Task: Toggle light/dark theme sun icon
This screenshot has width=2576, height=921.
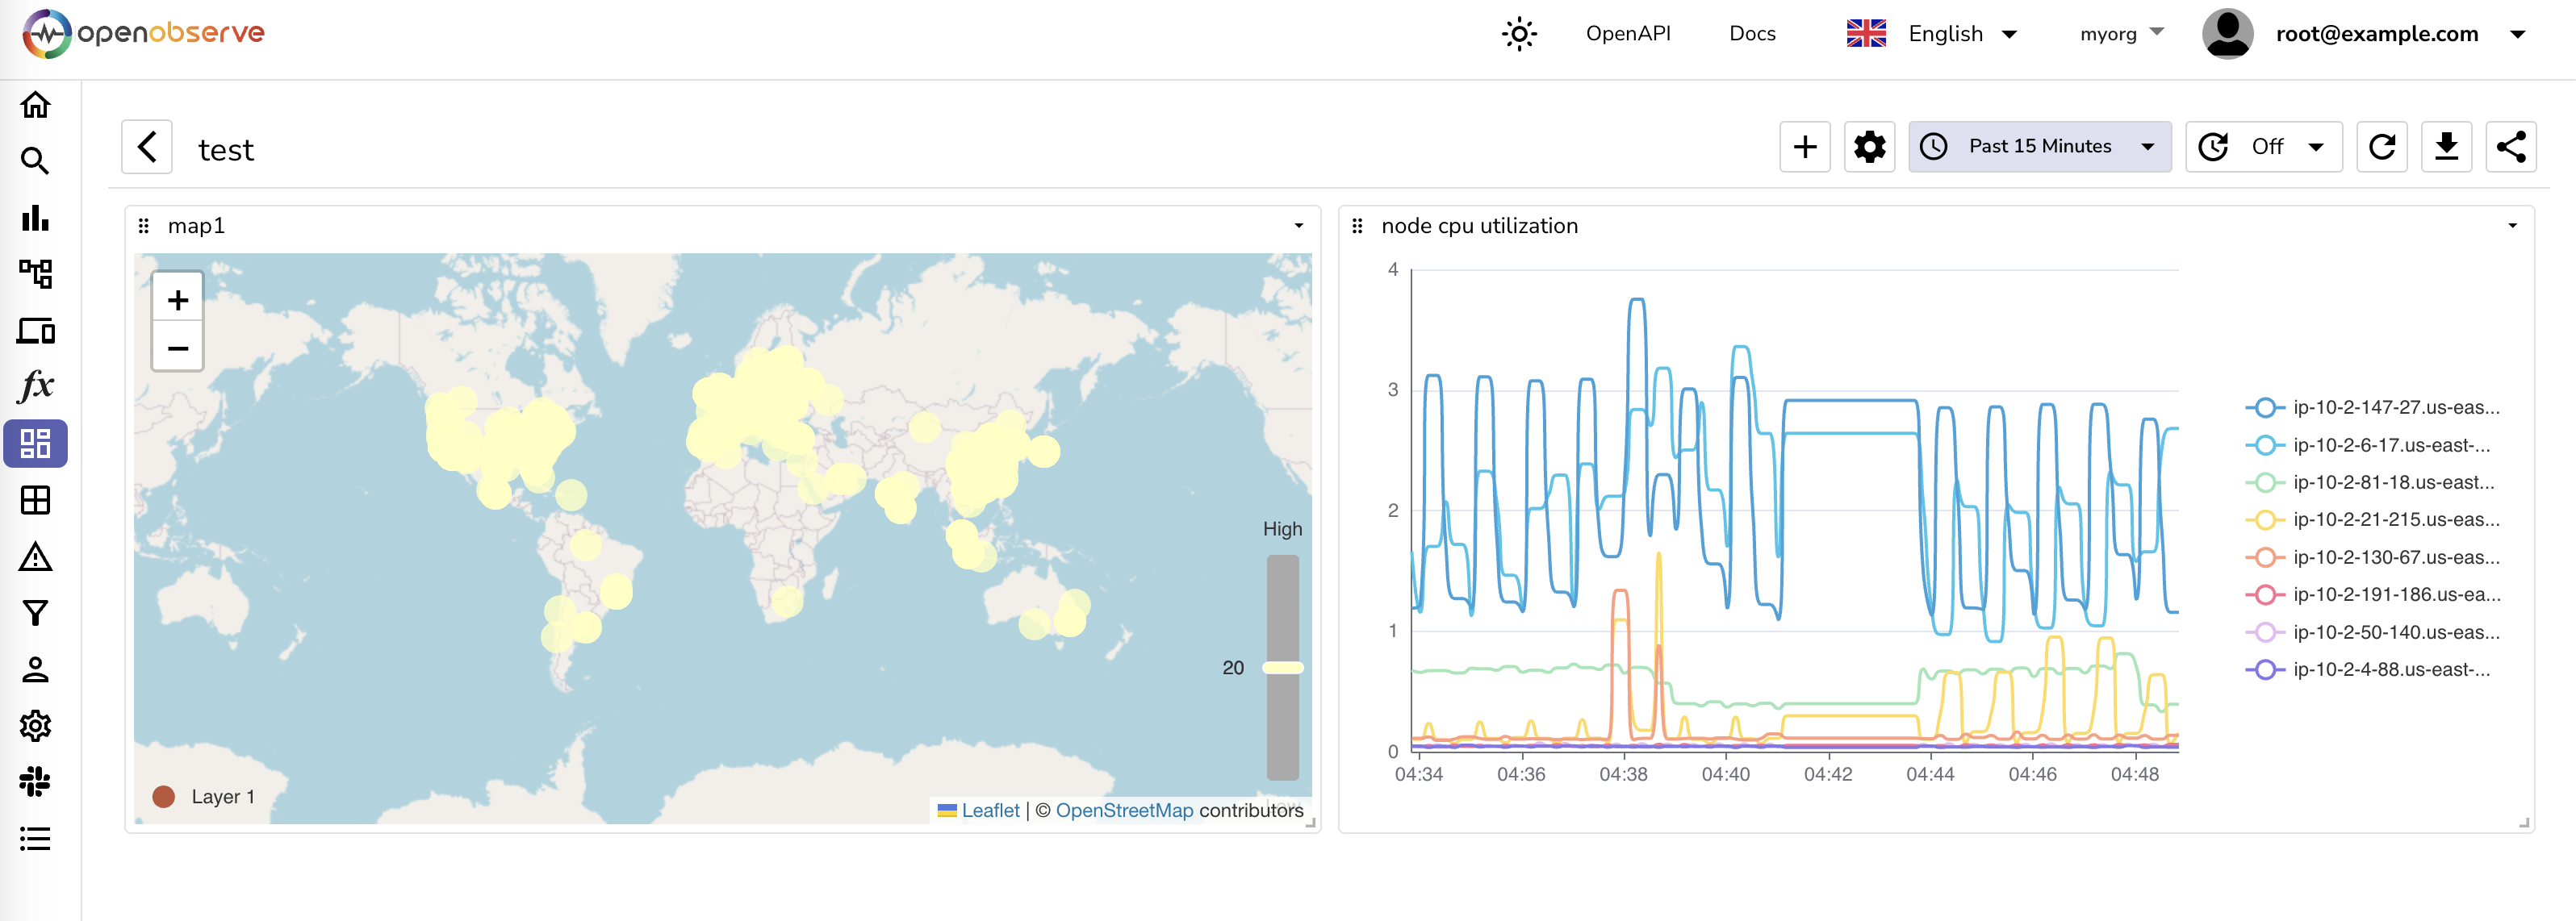Action: (x=1518, y=34)
